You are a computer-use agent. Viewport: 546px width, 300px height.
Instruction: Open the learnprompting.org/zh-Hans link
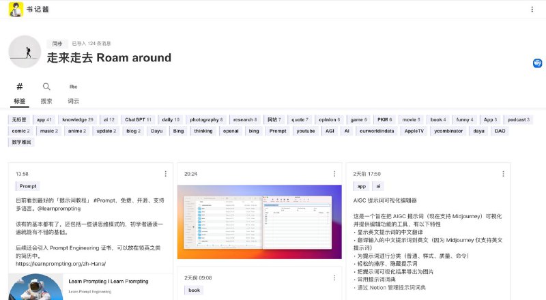pyautogui.click(x=61, y=264)
